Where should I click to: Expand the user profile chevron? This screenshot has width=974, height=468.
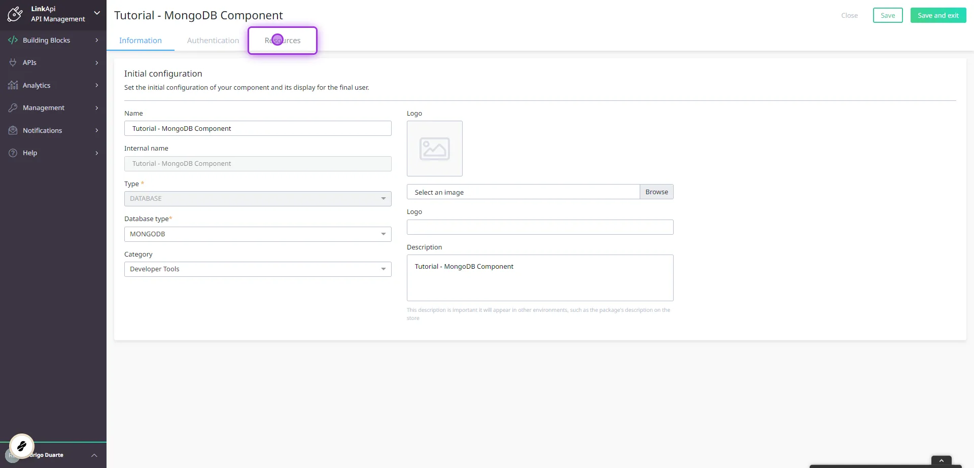94,455
